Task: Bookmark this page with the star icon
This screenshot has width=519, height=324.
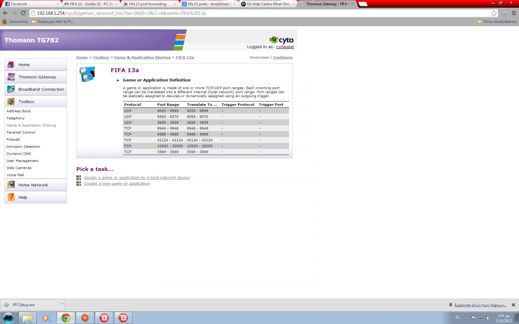Action: pos(494,13)
